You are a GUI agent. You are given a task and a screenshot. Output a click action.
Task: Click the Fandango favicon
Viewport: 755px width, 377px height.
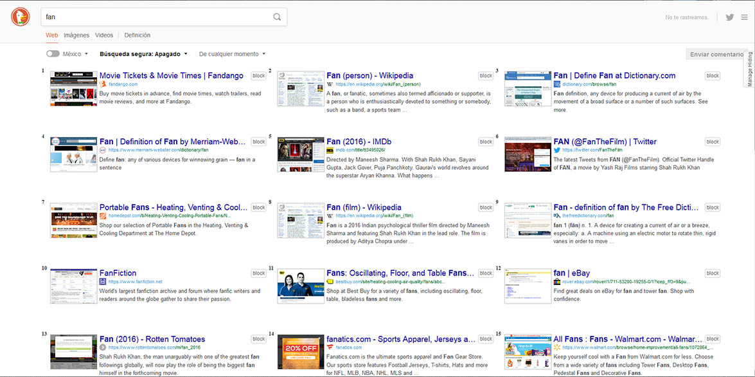pyautogui.click(x=103, y=84)
